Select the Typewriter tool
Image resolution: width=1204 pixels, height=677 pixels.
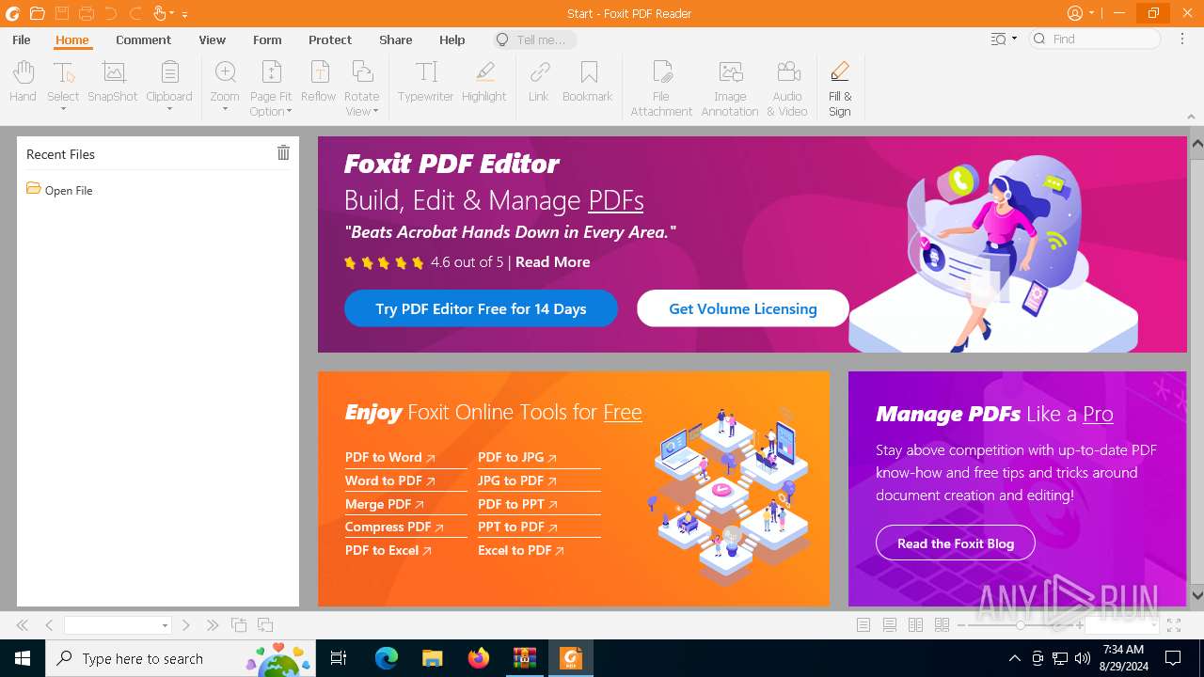coord(425,82)
